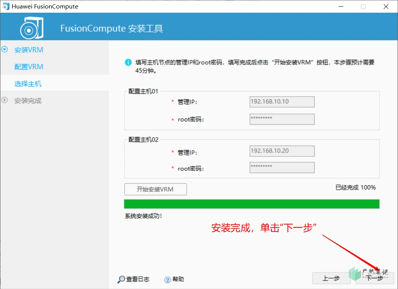Click the 开始安装VRM button
Image resolution: width=398 pixels, height=289 pixels.
pos(155,189)
